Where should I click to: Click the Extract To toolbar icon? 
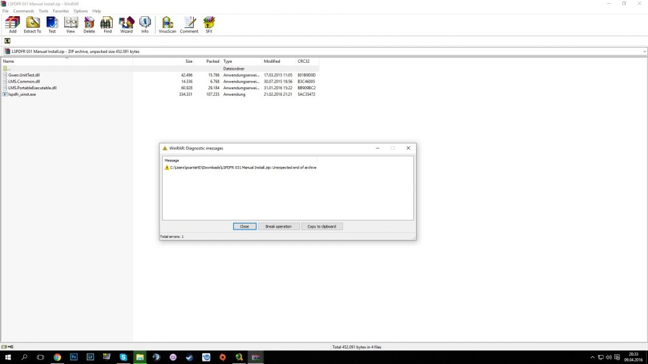coord(32,25)
